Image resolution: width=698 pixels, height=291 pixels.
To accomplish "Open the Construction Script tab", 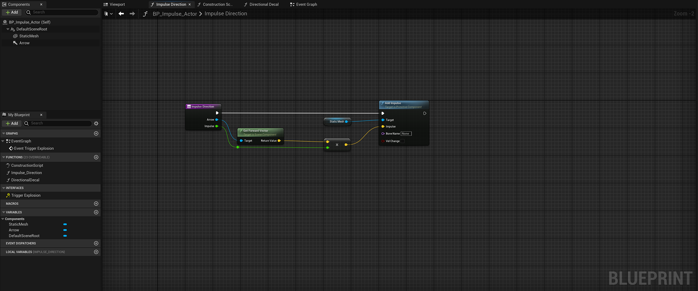I will (214, 4).
